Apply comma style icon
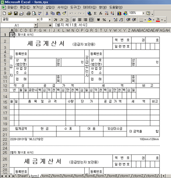This screenshot has height=178, width=171. point(109,20)
